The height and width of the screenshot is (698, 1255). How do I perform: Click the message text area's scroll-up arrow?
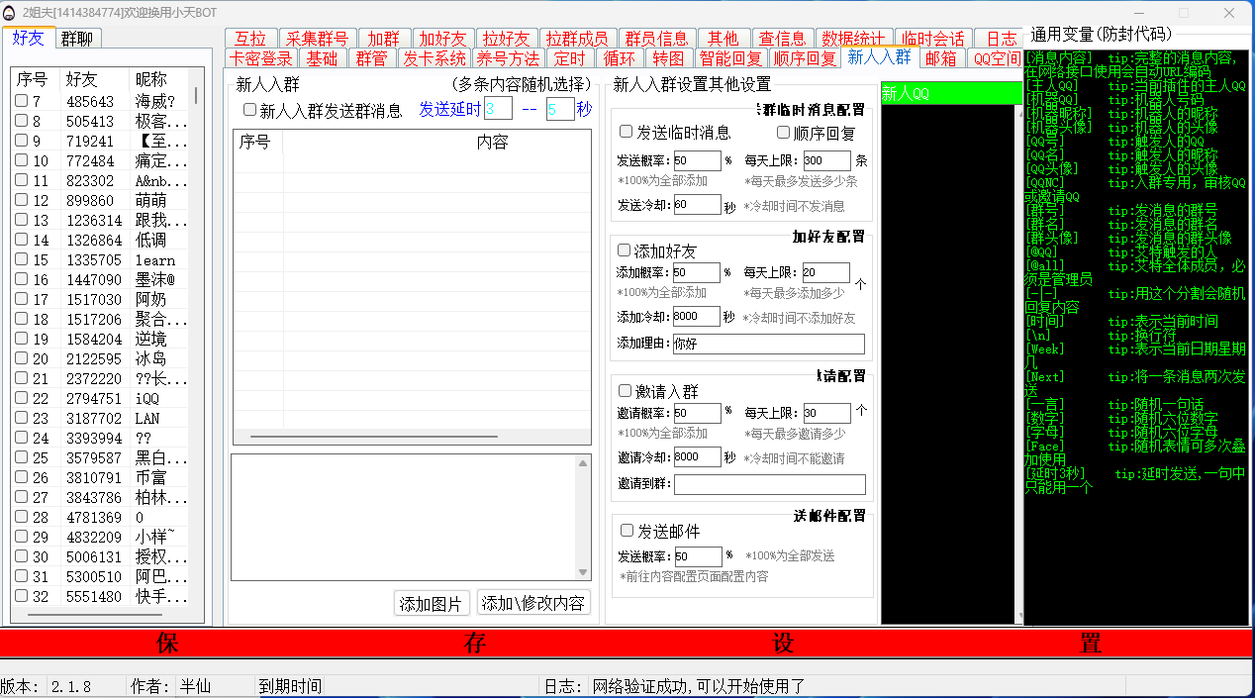coord(583,462)
